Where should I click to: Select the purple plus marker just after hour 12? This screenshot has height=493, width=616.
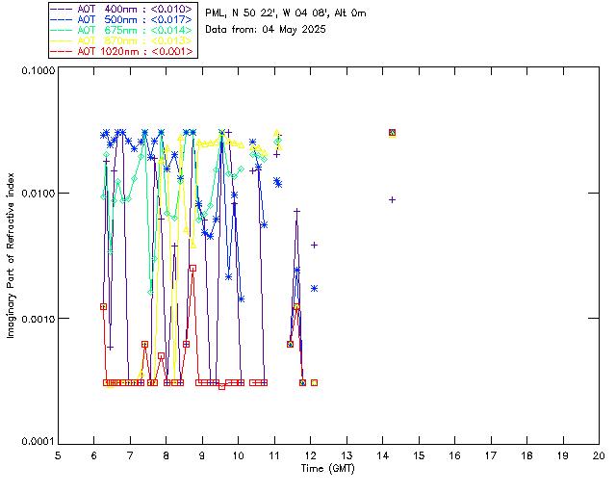314,245
